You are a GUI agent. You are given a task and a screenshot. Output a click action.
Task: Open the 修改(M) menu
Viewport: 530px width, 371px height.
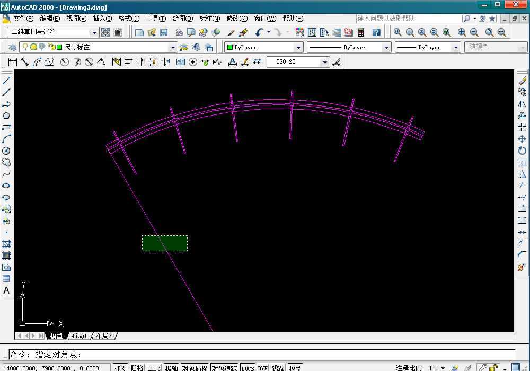[237, 19]
